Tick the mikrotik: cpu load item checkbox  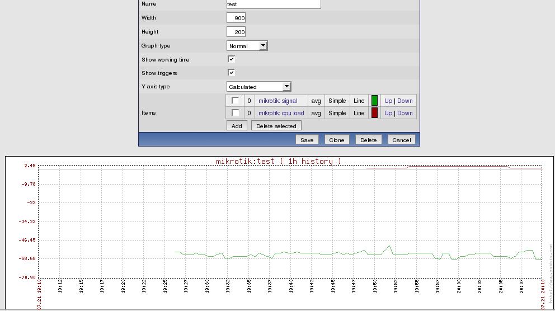(235, 113)
